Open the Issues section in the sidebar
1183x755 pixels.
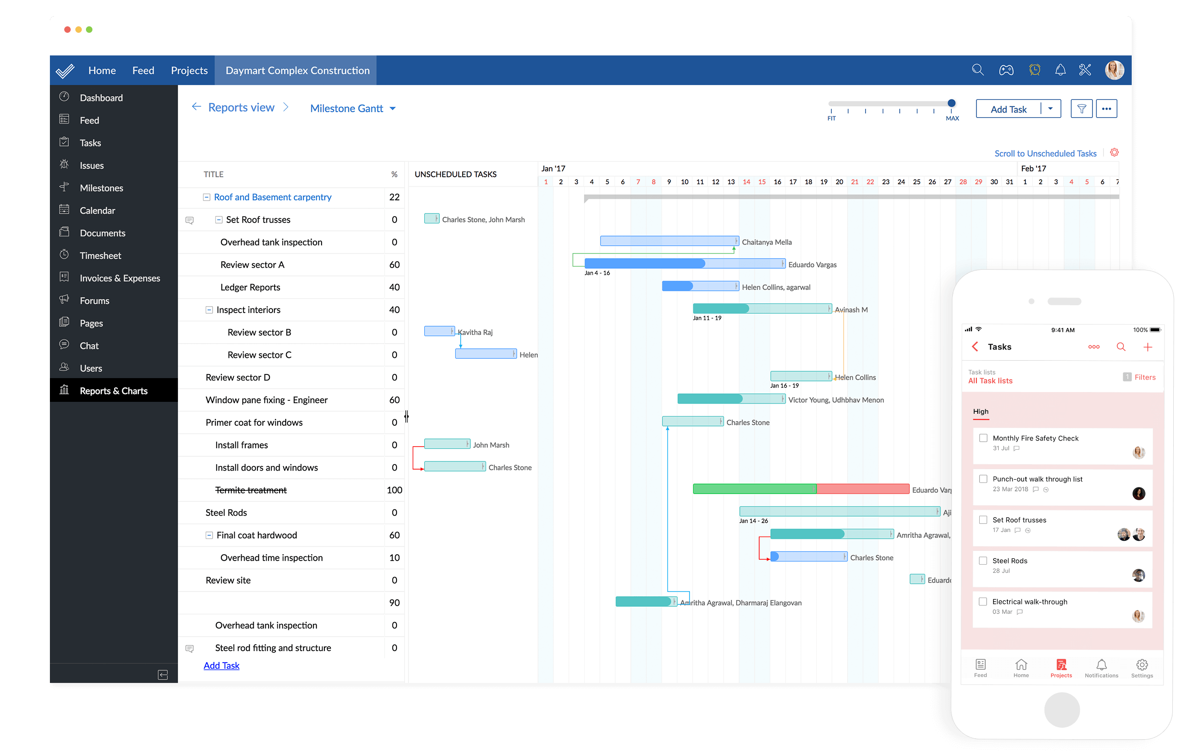(x=91, y=165)
